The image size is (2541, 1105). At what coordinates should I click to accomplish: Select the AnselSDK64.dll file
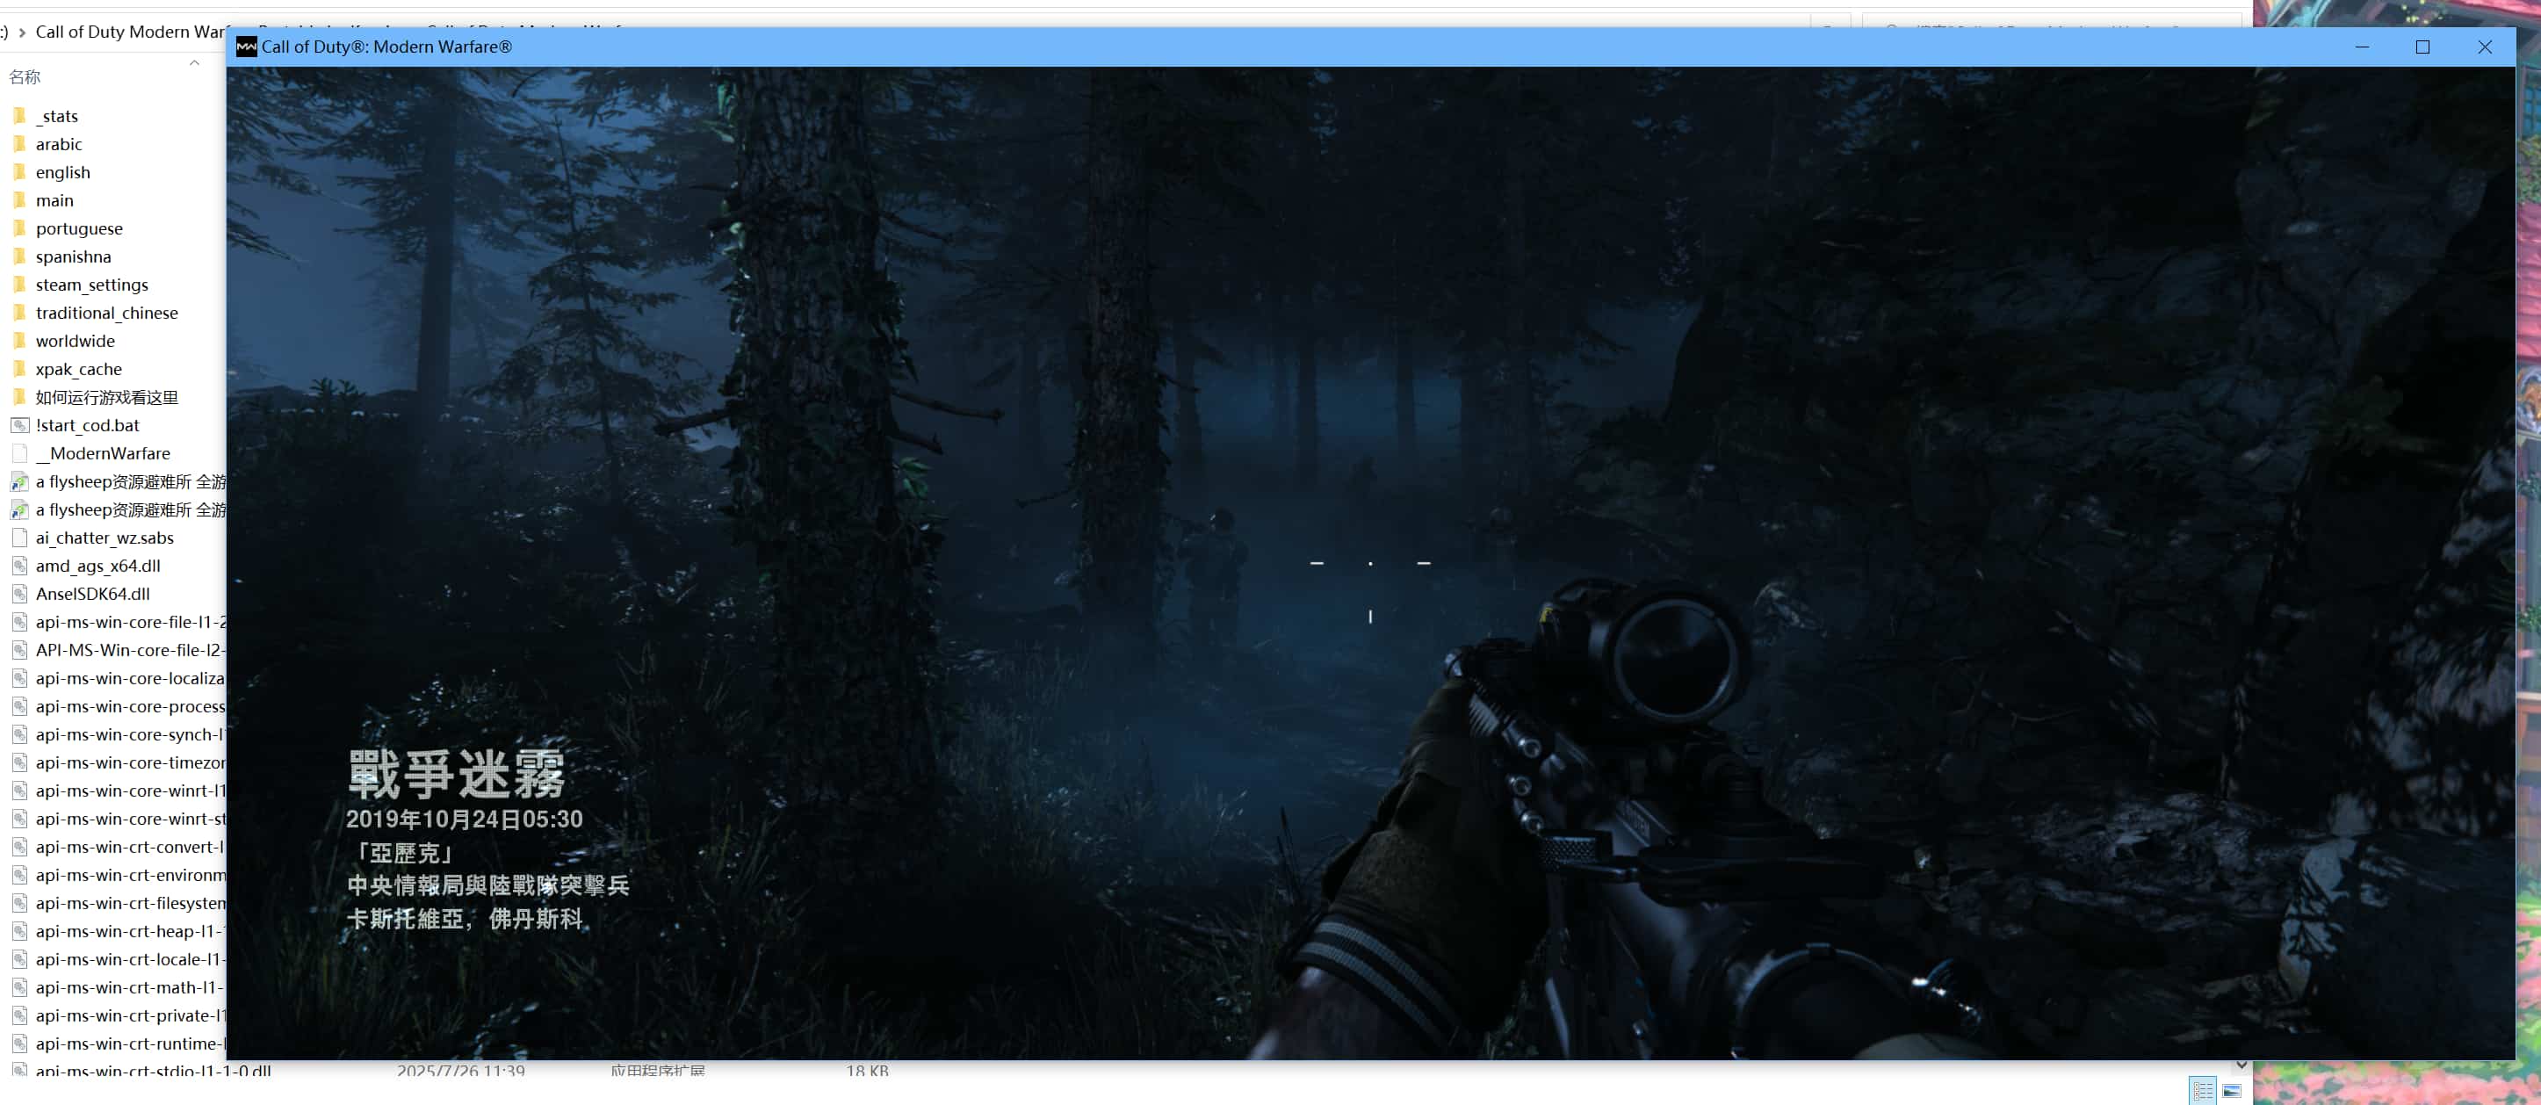click(x=91, y=594)
